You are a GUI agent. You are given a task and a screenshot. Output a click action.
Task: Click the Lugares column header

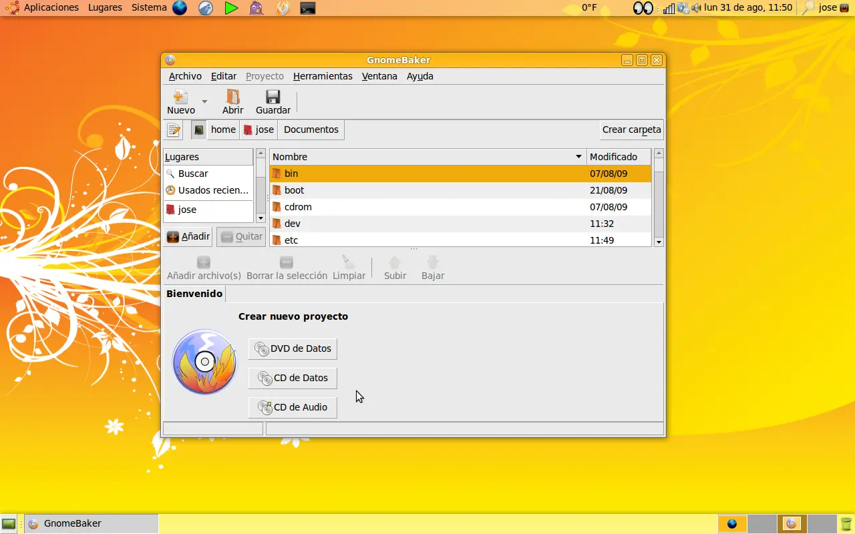point(208,157)
